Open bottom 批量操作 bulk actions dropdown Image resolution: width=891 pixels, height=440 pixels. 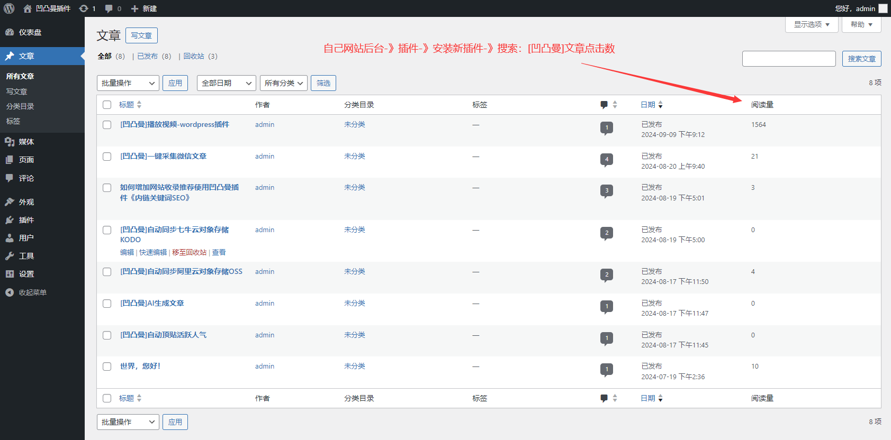click(128, 422)
